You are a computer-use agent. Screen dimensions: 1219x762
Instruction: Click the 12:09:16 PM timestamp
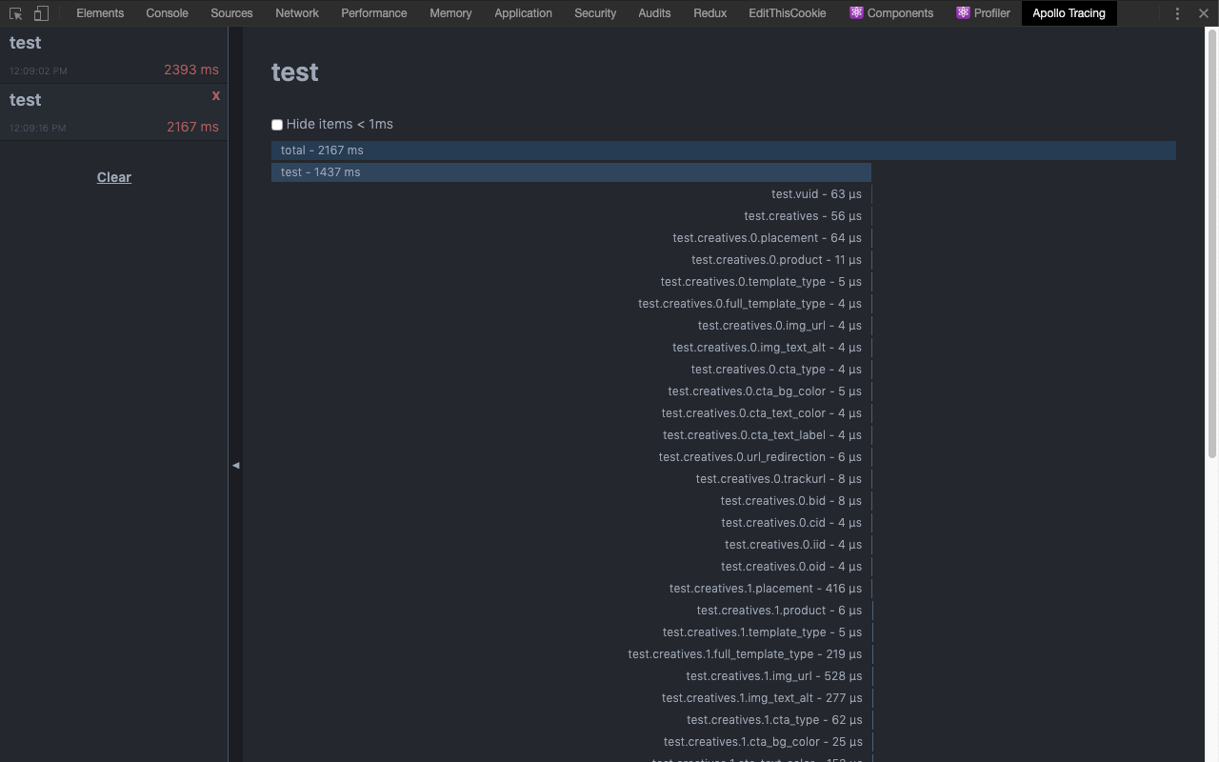[38, 129]
